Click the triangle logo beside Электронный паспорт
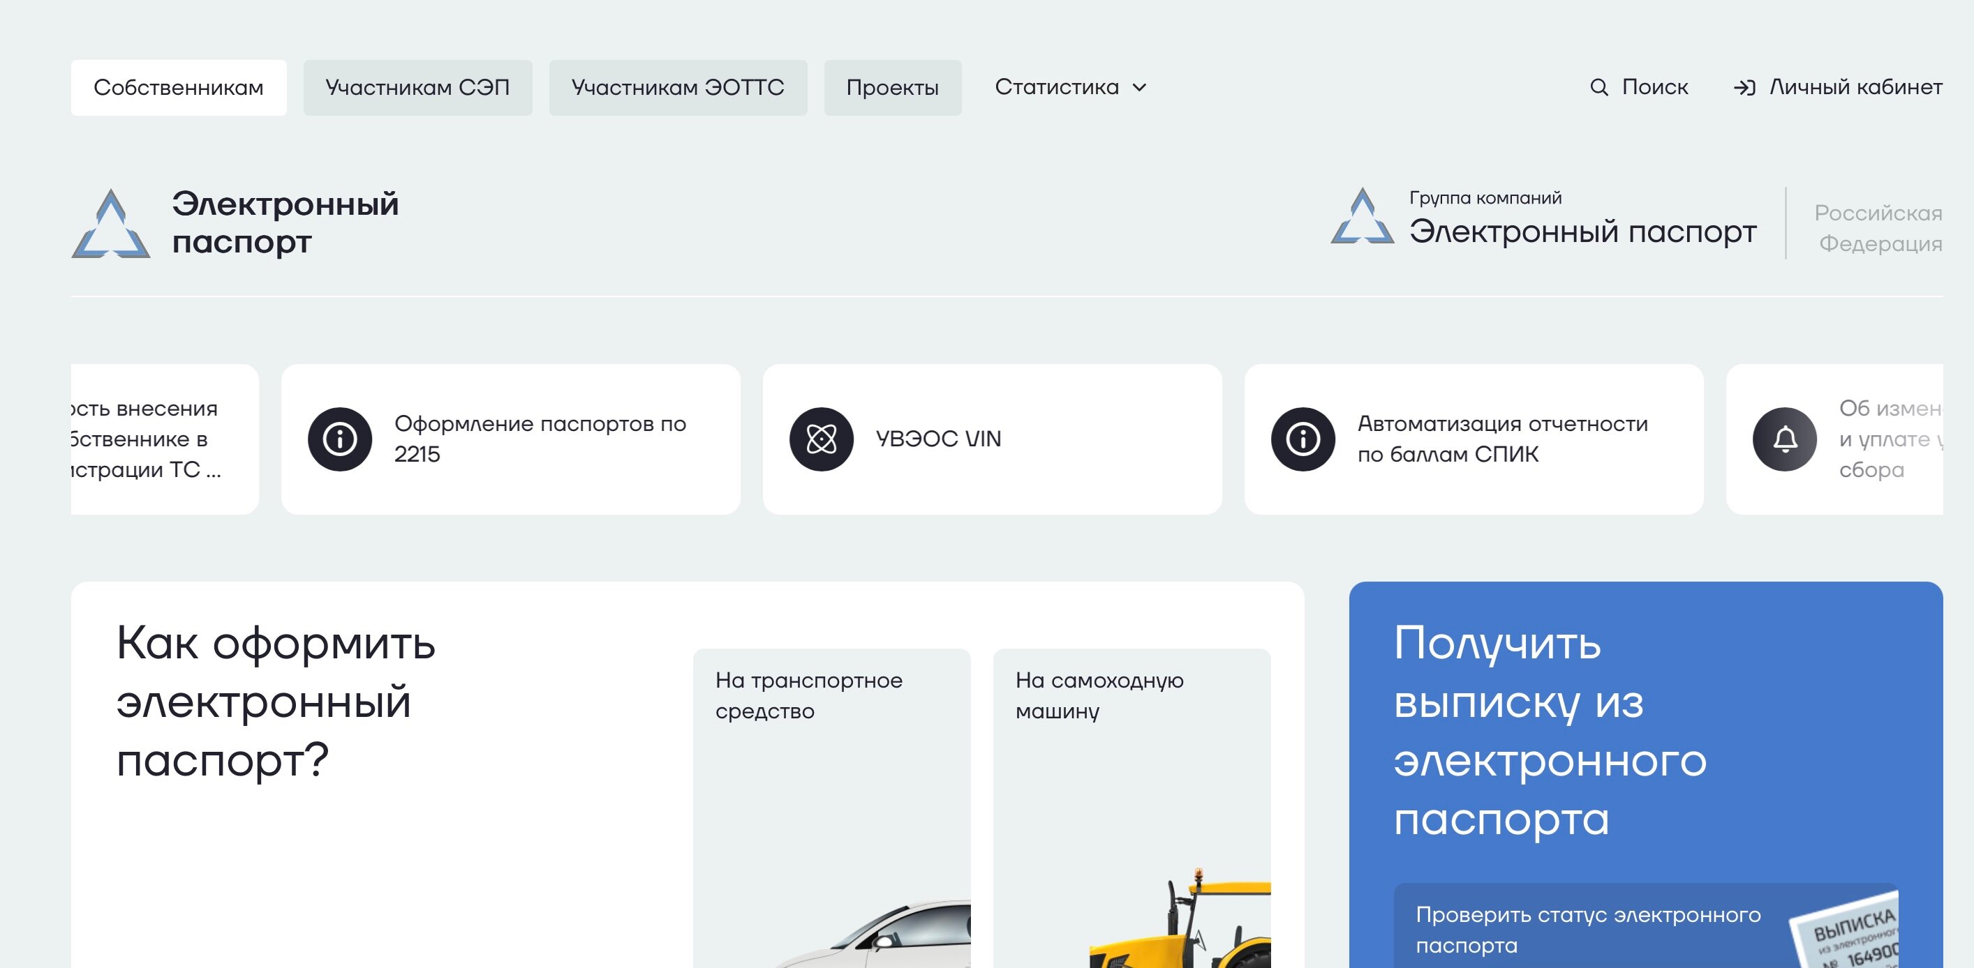 (111, 224)
